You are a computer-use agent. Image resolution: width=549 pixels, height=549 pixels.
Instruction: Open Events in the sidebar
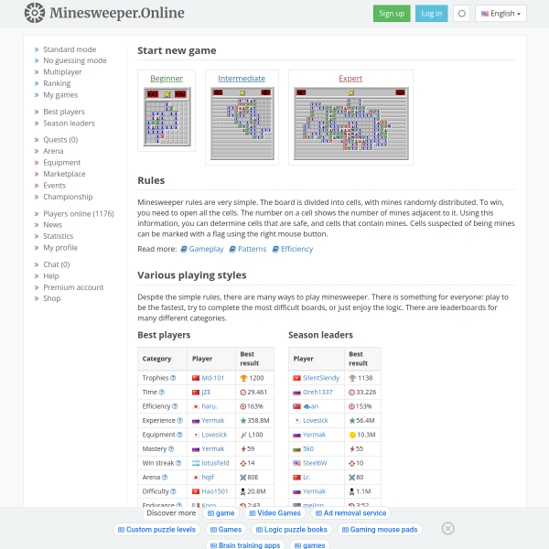[54, 185]
